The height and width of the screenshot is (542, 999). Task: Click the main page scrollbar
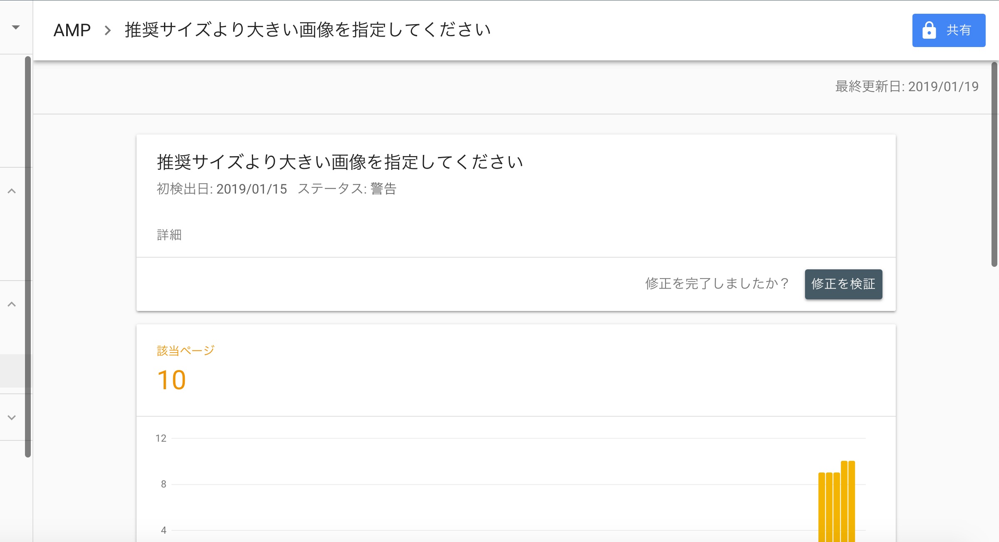point(994,164)
